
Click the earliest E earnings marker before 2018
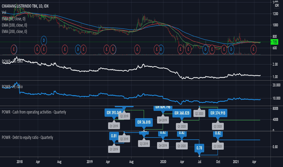pyautogui.click(x=14, y=49)
